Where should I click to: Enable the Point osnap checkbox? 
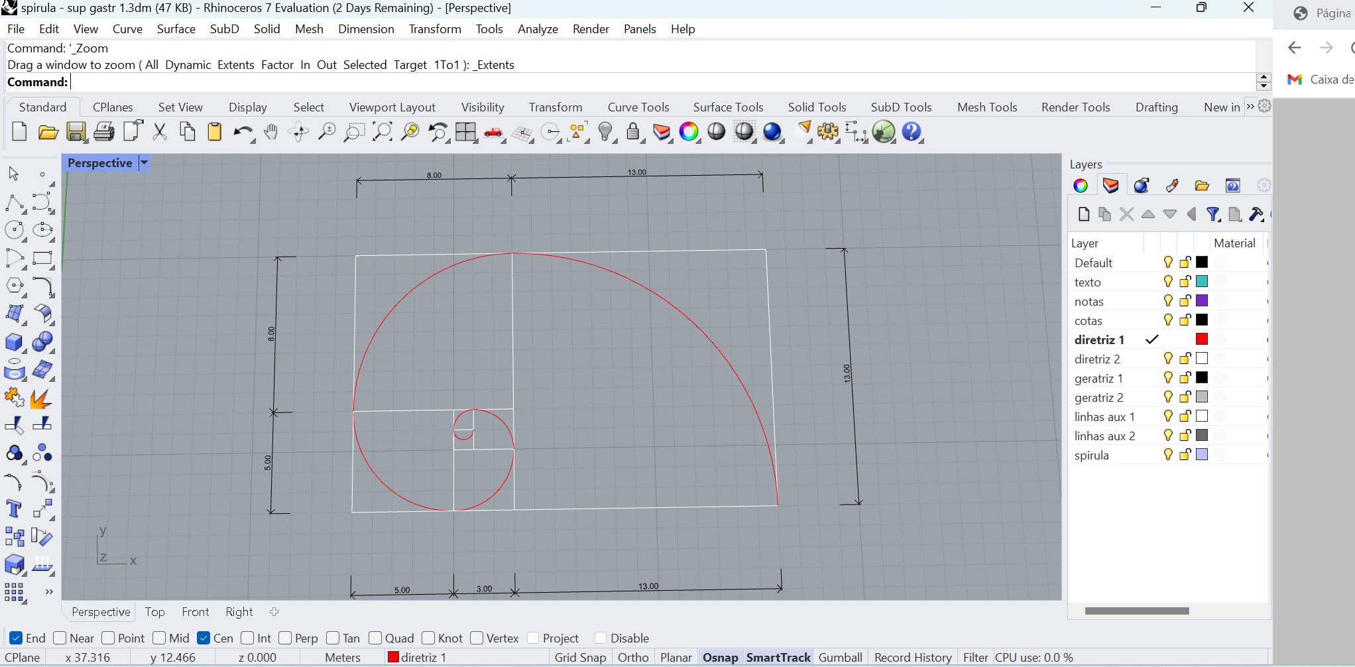click(109, 638)
